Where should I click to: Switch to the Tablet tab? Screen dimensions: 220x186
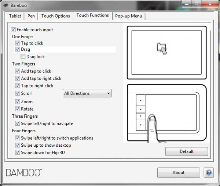(15, 16)
